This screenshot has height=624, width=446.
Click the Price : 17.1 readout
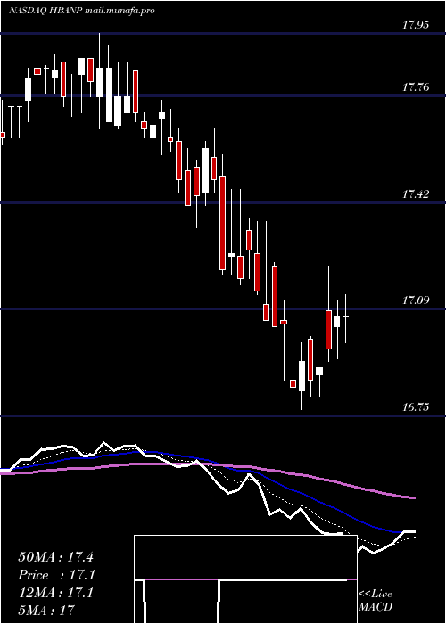click(55, 575)
